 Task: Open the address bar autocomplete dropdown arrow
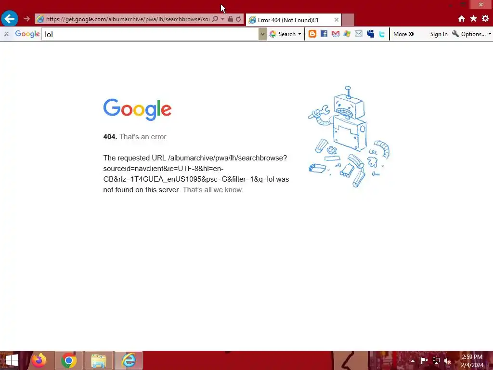click(222, 19)
